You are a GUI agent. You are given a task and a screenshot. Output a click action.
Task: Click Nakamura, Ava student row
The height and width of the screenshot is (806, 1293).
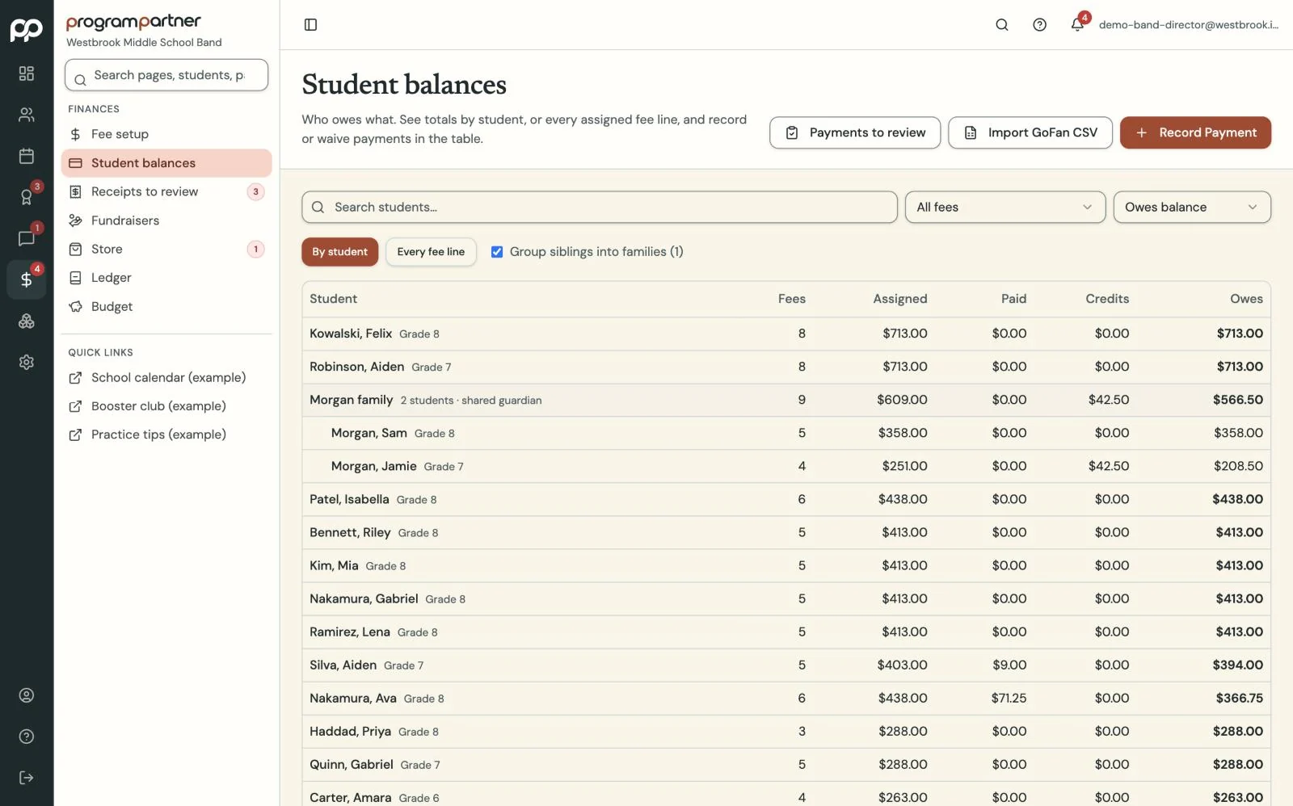pyautogui.click(x=786, y=698)
